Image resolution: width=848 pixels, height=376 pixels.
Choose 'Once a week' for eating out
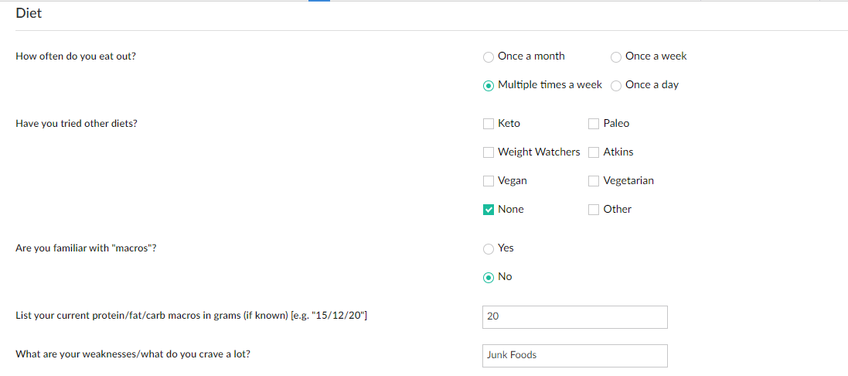[616, 56]
